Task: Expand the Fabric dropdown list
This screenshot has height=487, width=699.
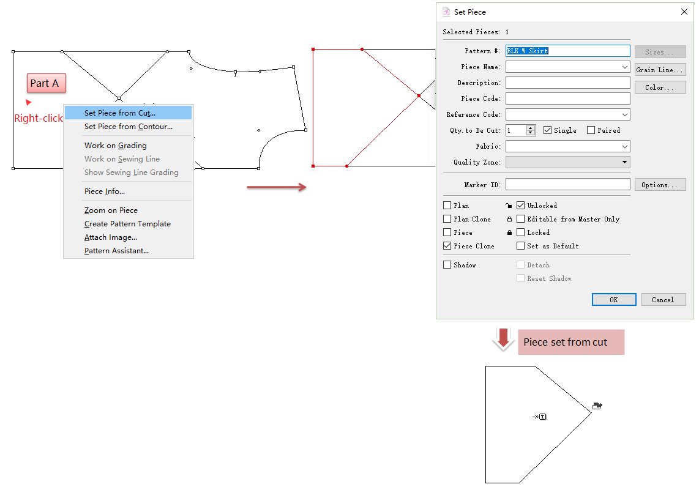Action: (624, 146)
